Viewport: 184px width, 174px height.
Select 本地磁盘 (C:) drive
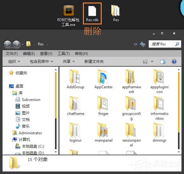30,146
